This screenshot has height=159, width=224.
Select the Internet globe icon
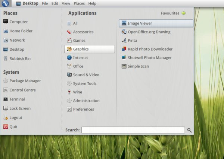[x=69, y=58]
